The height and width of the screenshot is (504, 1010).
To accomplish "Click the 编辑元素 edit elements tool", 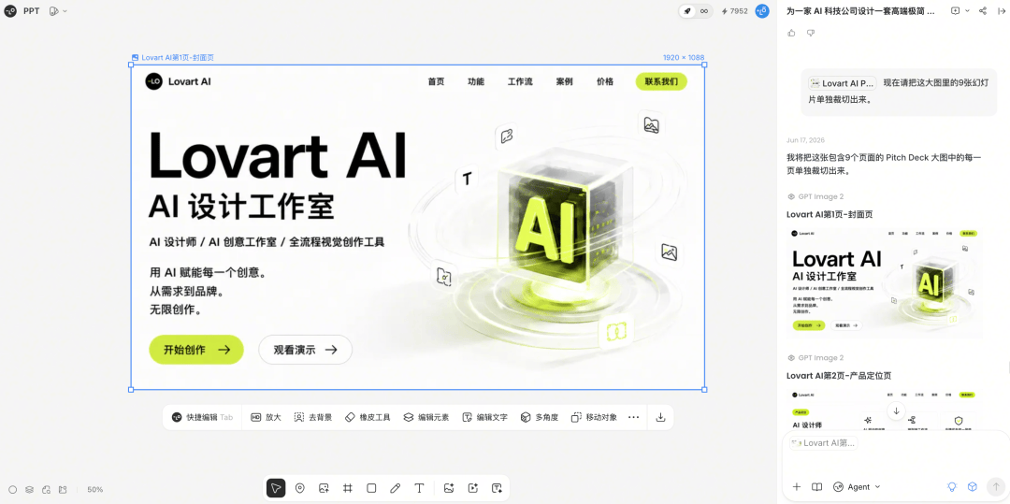I will coord(426,417).
